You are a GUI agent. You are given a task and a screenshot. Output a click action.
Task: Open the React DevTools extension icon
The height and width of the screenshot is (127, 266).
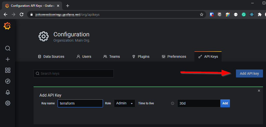coord(251,14)
